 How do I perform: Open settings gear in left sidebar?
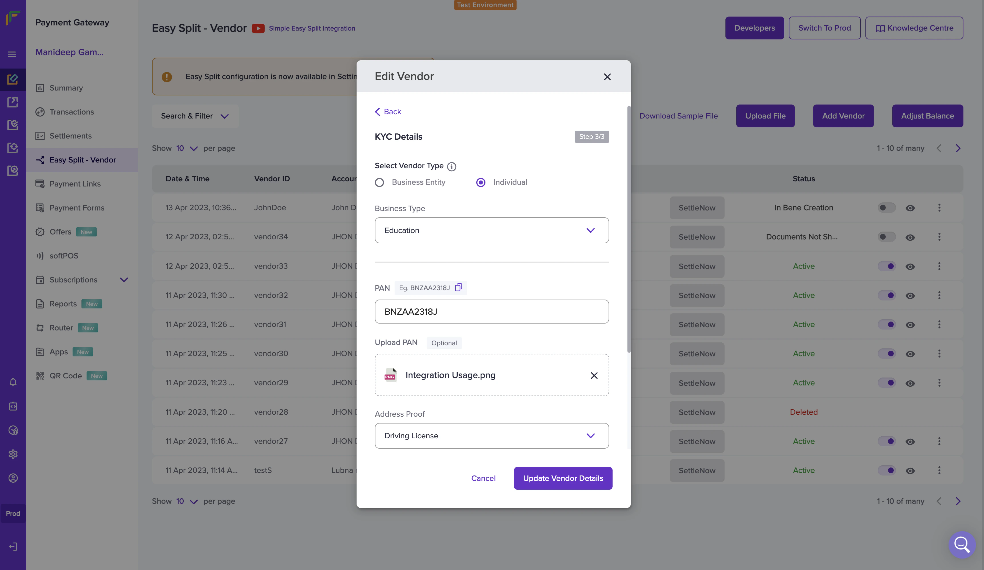pos(13,454)
